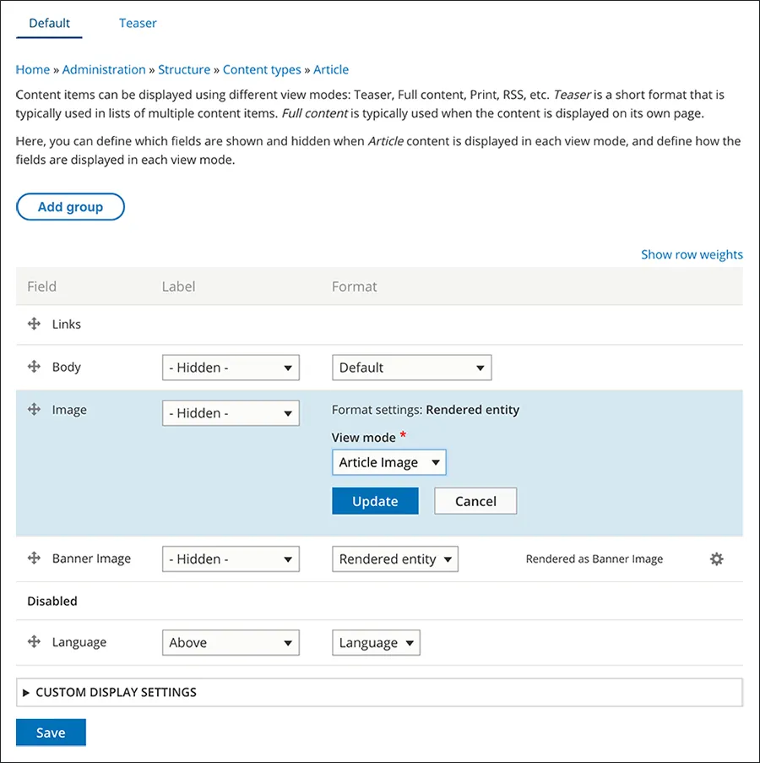
Task: Open the Rendered entity format dropdown
Action: tap(394, 559)
